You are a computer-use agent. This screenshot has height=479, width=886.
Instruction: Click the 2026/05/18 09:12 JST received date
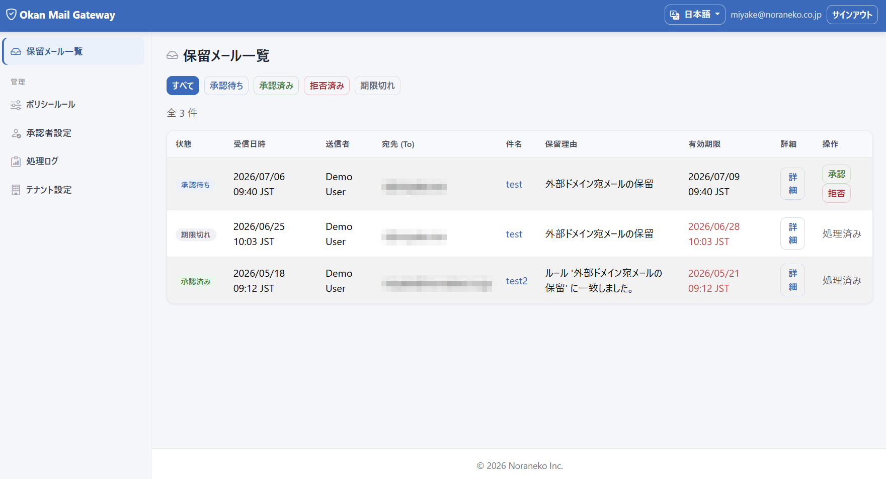259,281
